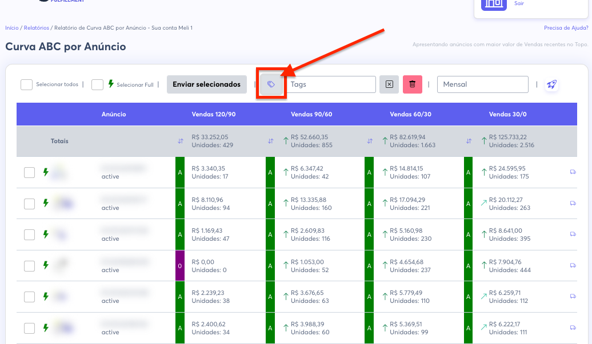Check the row with R$ 0,00 sales
This screenshot has height=344, width=592.
point(30,266)
